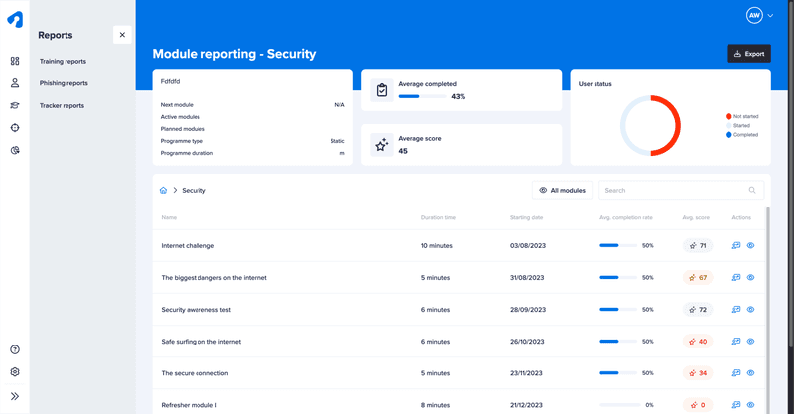This screenshot has height=414, width=794.
Task: Click the module Search input field
Action: (x=674, y=190)
